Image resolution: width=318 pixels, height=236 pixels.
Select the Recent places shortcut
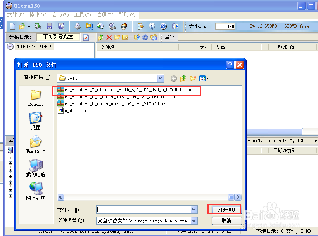click(x=36, y=98)
